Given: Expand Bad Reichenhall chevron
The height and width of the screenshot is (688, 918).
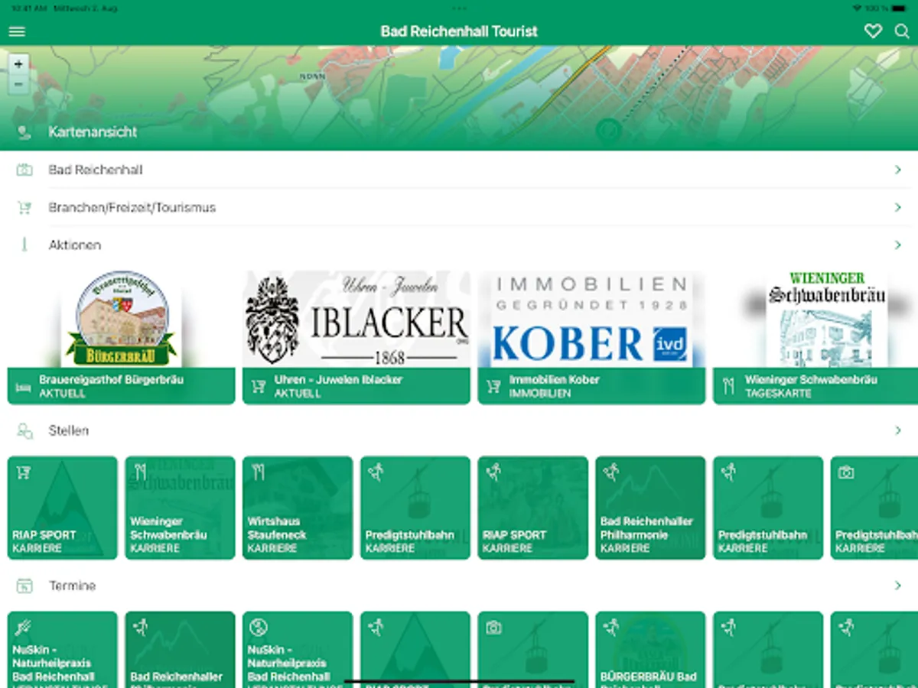Looking at the screenshot, I should click(898, 170).
